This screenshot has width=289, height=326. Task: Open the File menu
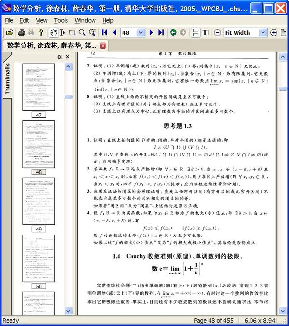9,21
